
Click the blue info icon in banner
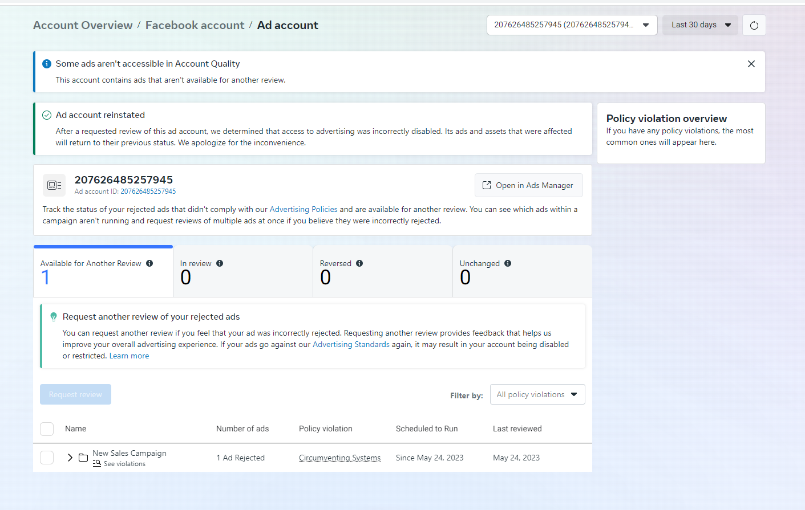tap(47, 64)
